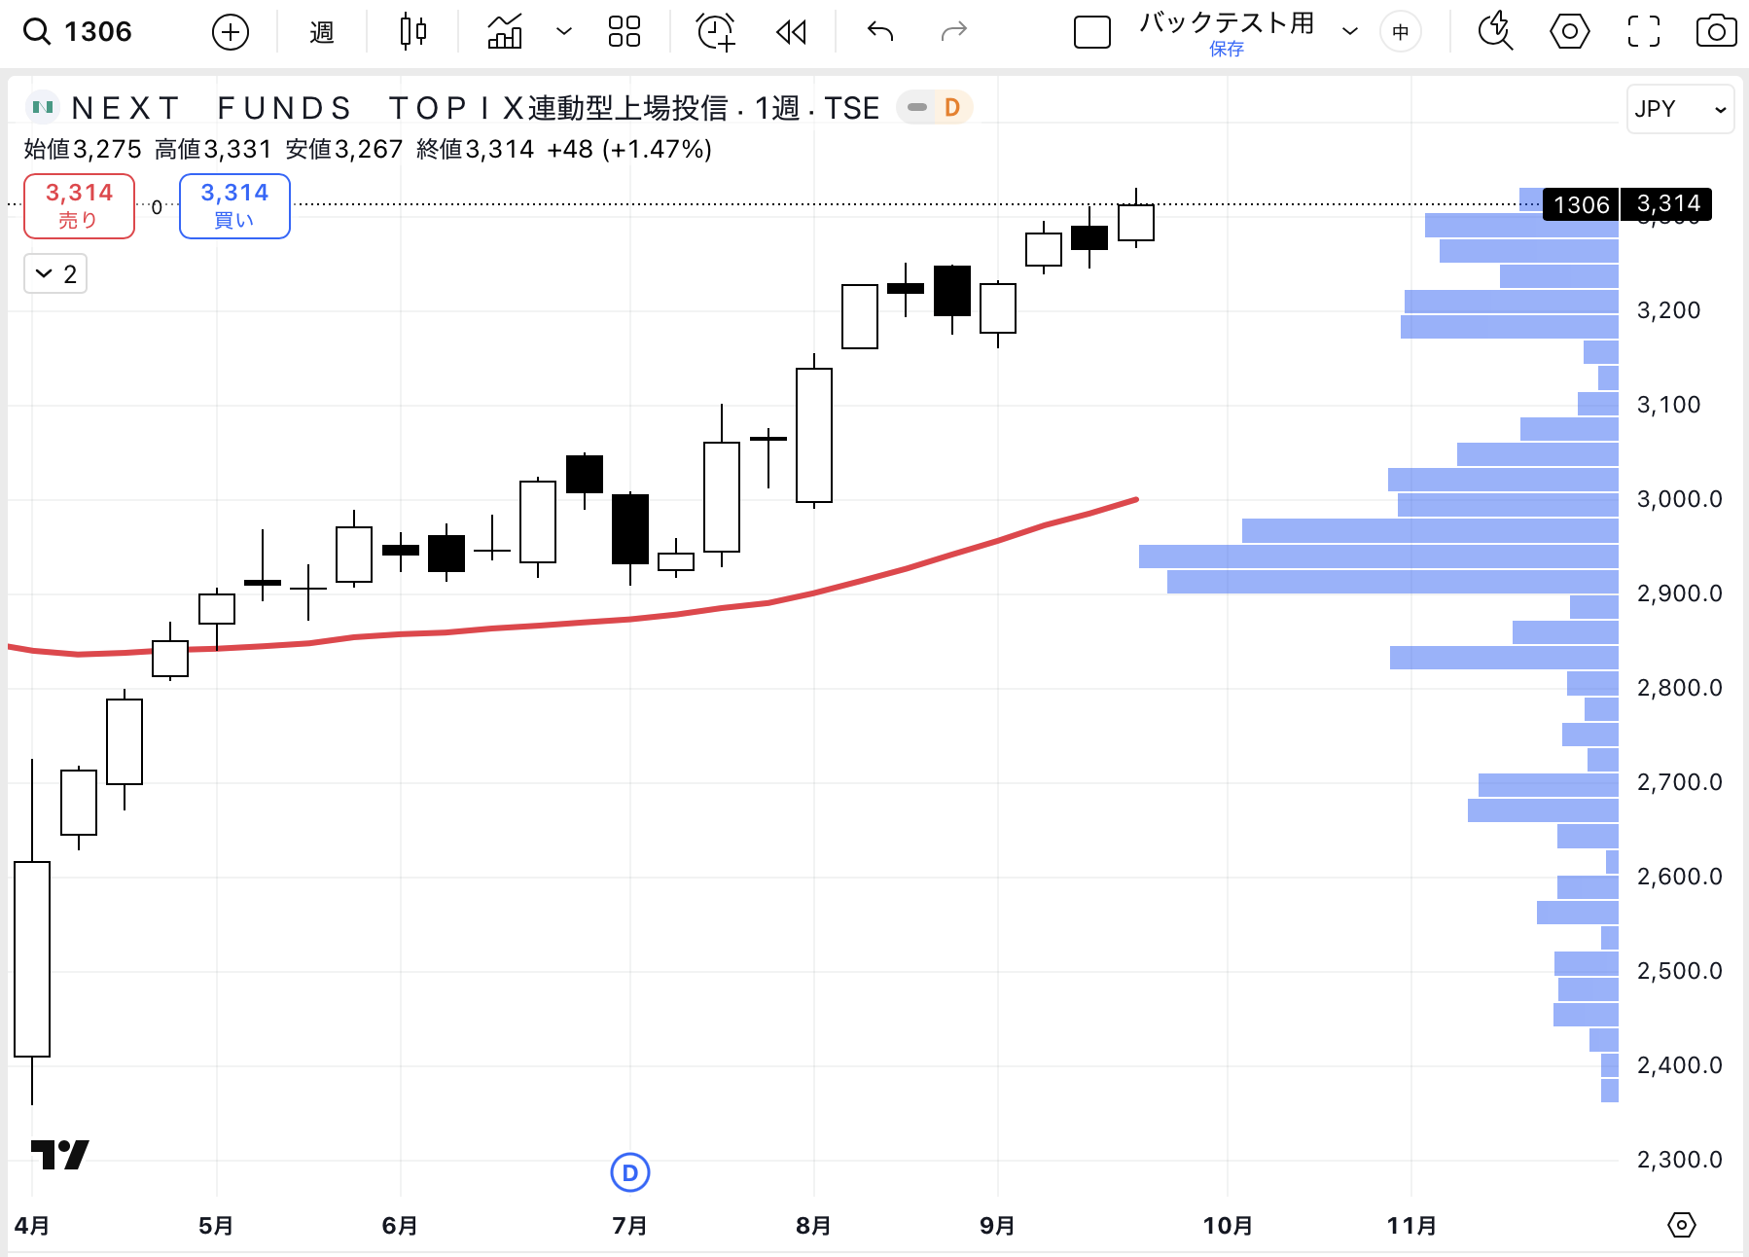Click 終値3,314 close value in legend

tap(475, 149)
